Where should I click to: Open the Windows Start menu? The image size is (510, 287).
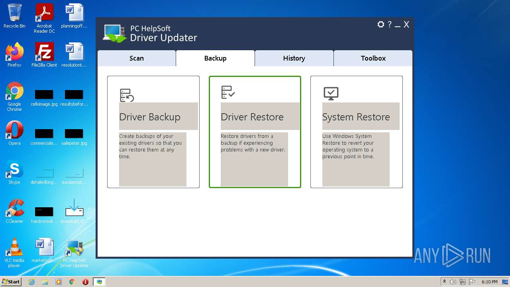[x=11, y=281]
